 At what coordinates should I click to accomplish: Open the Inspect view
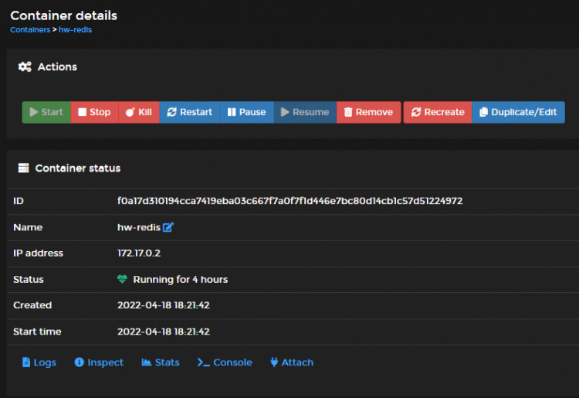click(99, 362)
